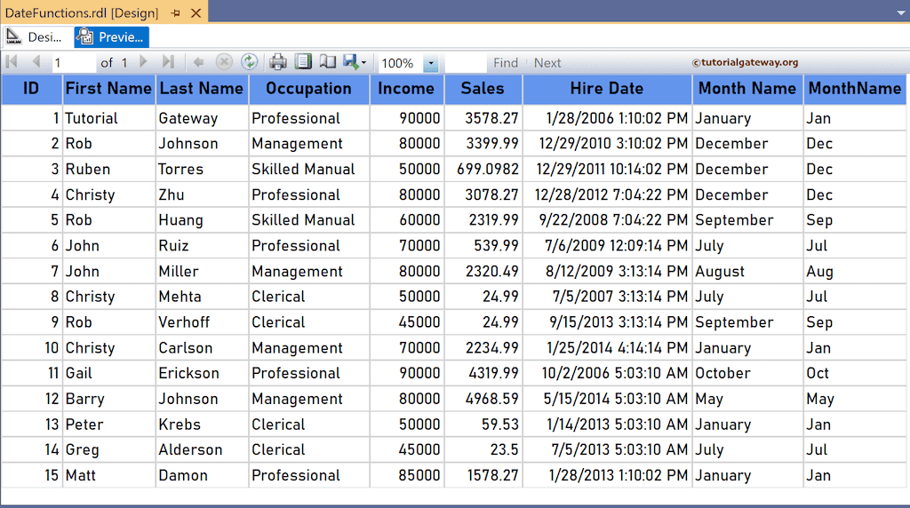Select income value 85000
Viewport: 910px width, 508px height.
pos(406,475)
